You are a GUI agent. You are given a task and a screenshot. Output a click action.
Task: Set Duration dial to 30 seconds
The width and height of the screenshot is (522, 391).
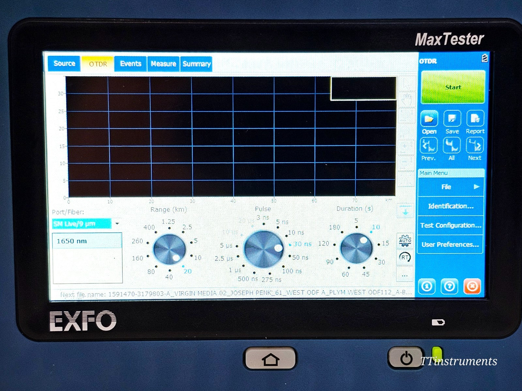pyautogui.click(x=381, y=262)
